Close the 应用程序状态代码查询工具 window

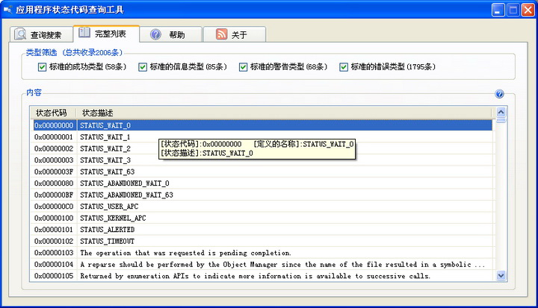click(x=528, y=10)
